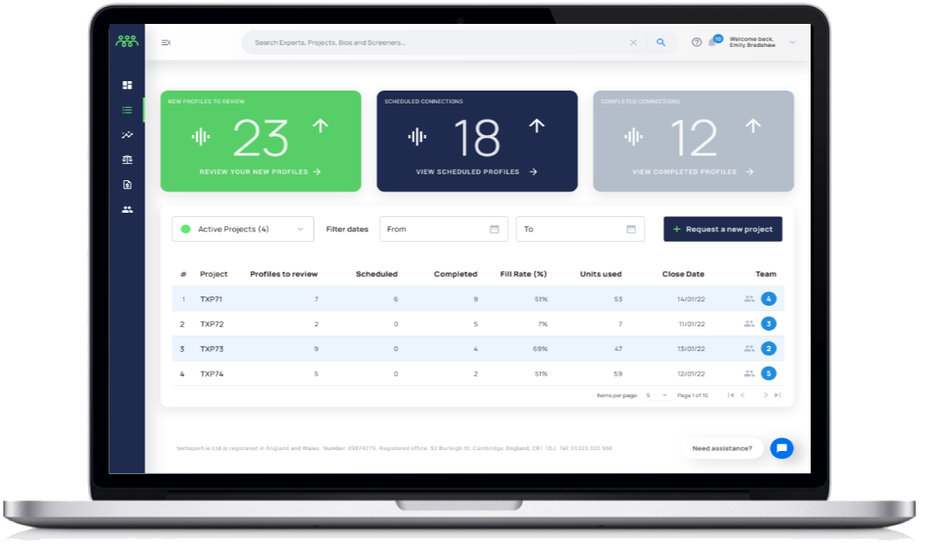Open the analytics line chart icon
Screen dimensions: 932x545
coord(127,135)
